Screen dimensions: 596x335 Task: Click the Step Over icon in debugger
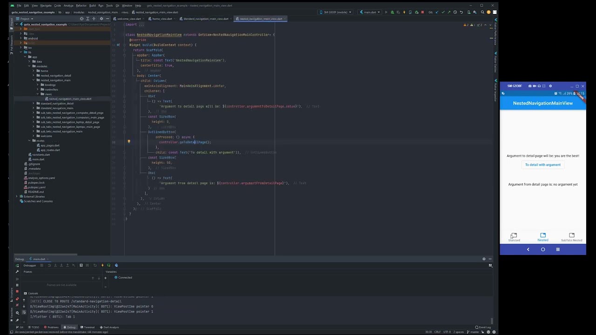tap(49, 265)
